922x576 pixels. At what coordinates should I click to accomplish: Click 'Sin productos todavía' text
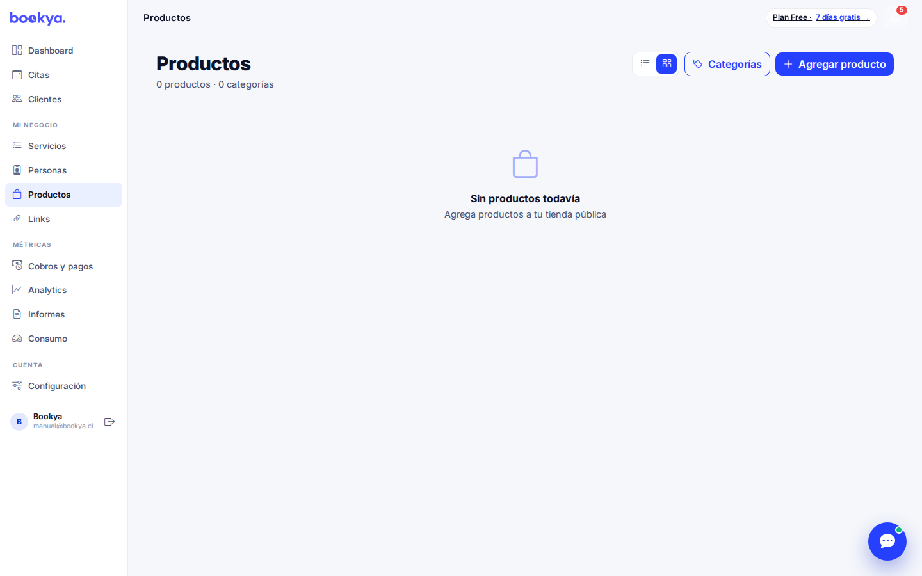(525, 199)
